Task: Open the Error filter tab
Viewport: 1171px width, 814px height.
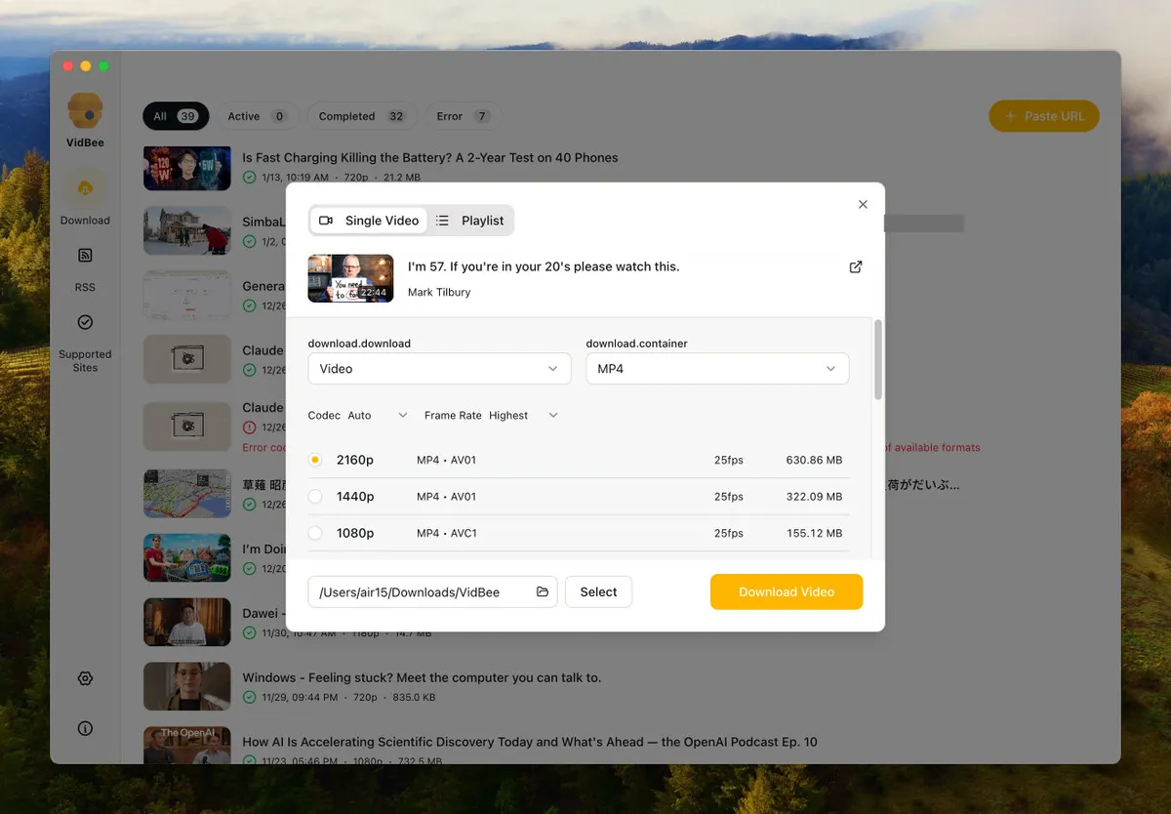Action: (464, 116)
